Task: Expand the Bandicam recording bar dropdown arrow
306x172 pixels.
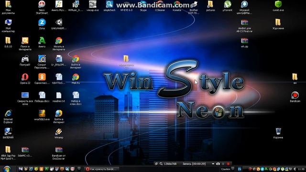Action: pos(213,164)
